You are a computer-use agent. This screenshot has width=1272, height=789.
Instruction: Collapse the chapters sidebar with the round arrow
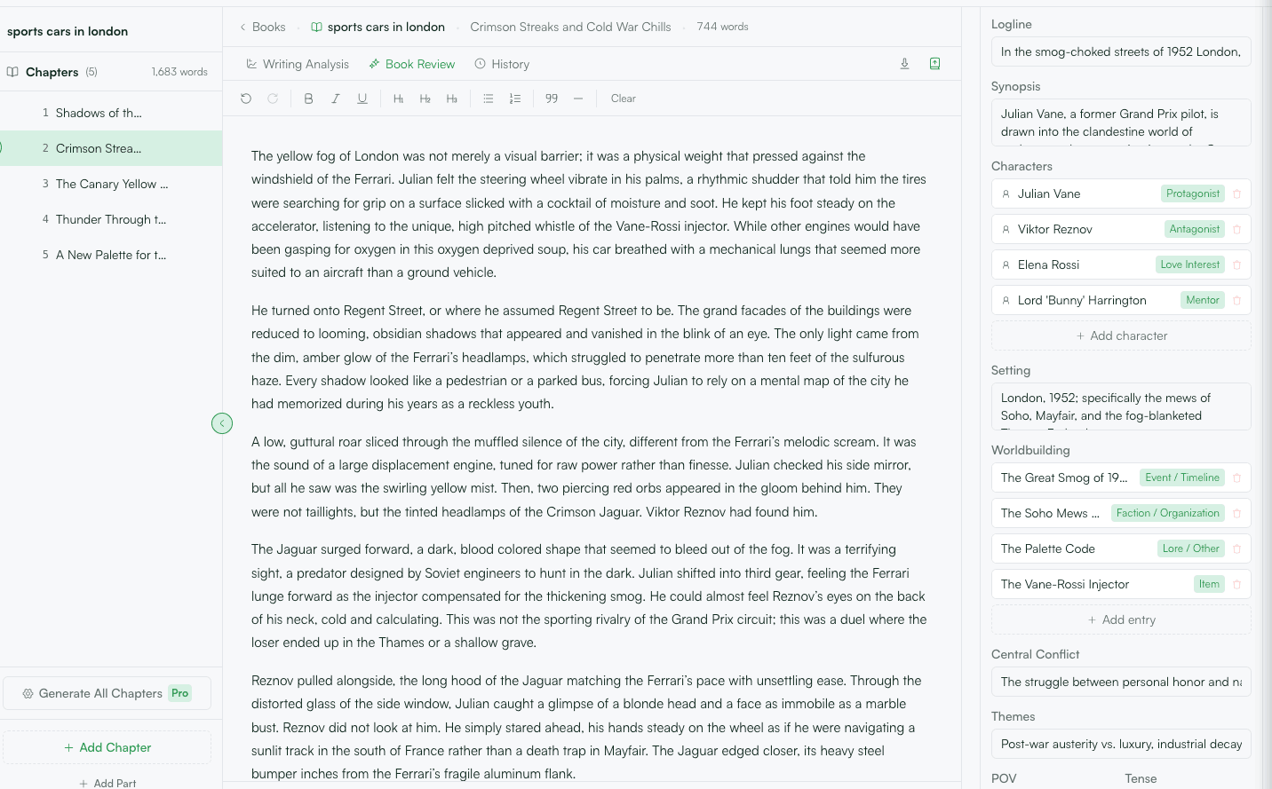[x=222, y=423]
